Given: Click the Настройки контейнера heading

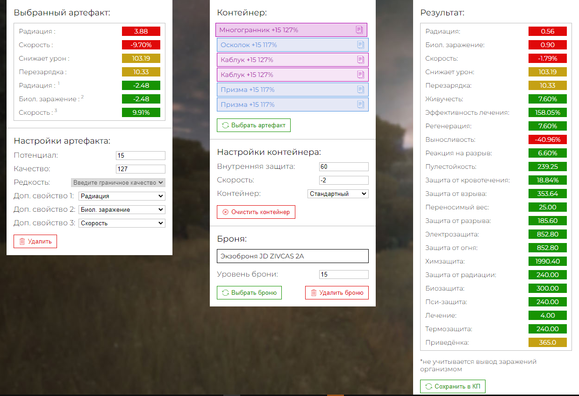Looking at the screenshot, I should click(x=269, y=152).
